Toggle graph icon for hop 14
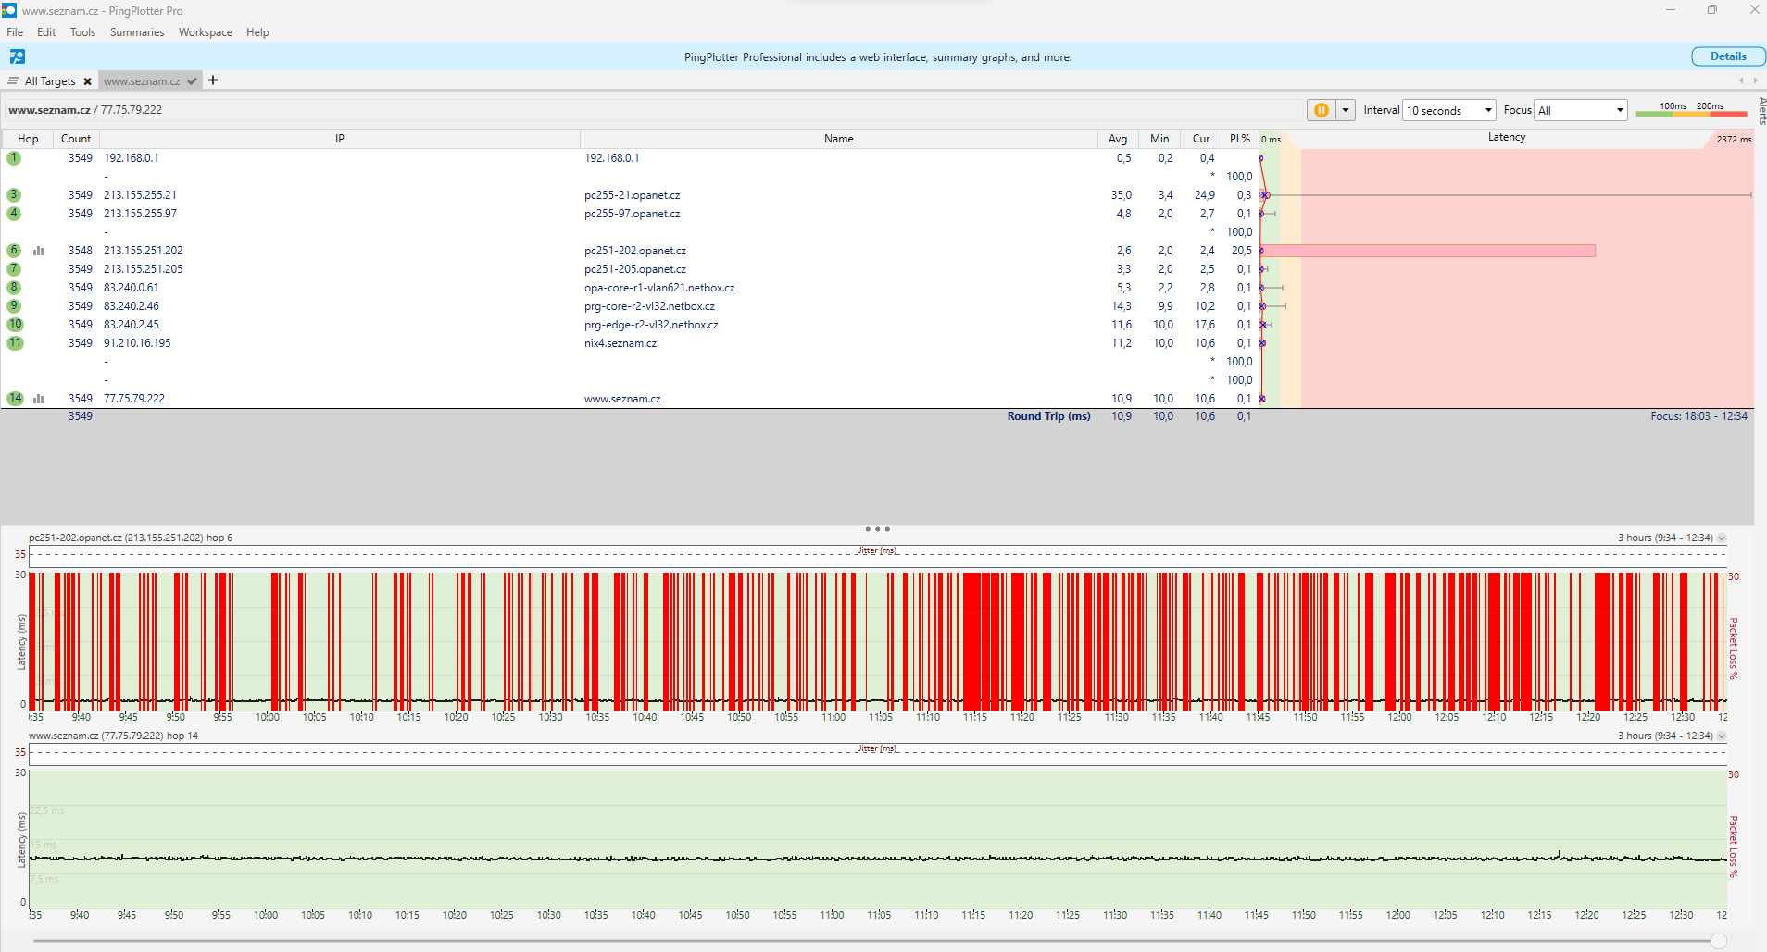Image resolution: width=1767 pixels, height=952 pixels. coord(39,399)
